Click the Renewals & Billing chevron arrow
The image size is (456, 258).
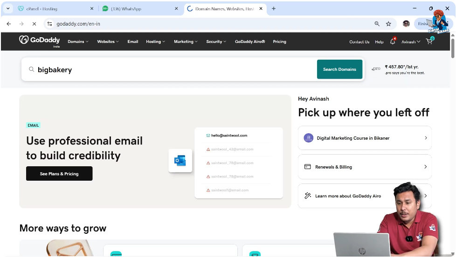pyautogui.click(x=426, y=167)
